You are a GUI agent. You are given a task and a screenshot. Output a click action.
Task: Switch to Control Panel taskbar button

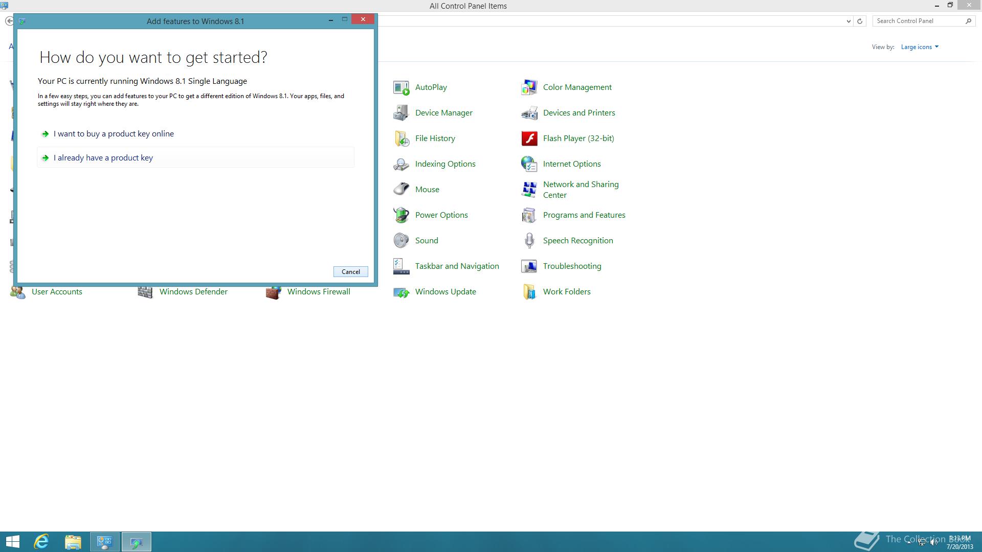[x=105, y=542]
